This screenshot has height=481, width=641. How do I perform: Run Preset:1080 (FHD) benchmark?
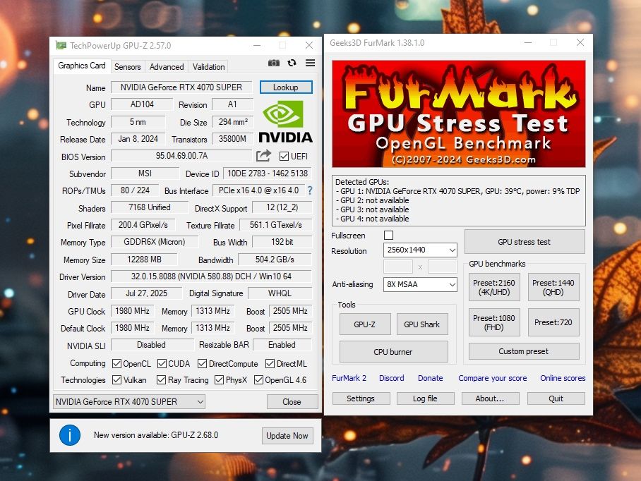tap(494, 322)
